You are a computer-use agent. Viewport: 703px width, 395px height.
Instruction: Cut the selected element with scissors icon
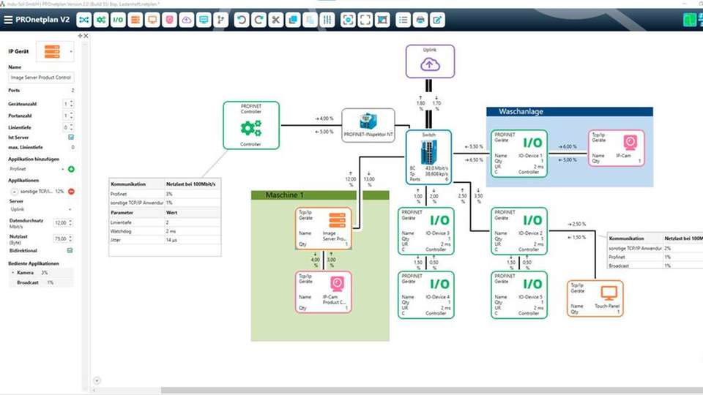pos(276,20)
